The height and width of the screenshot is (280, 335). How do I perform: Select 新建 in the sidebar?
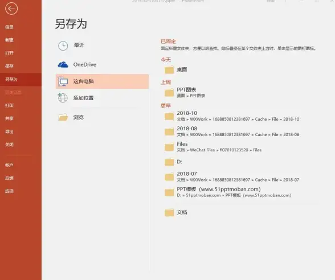click(9, 40)
